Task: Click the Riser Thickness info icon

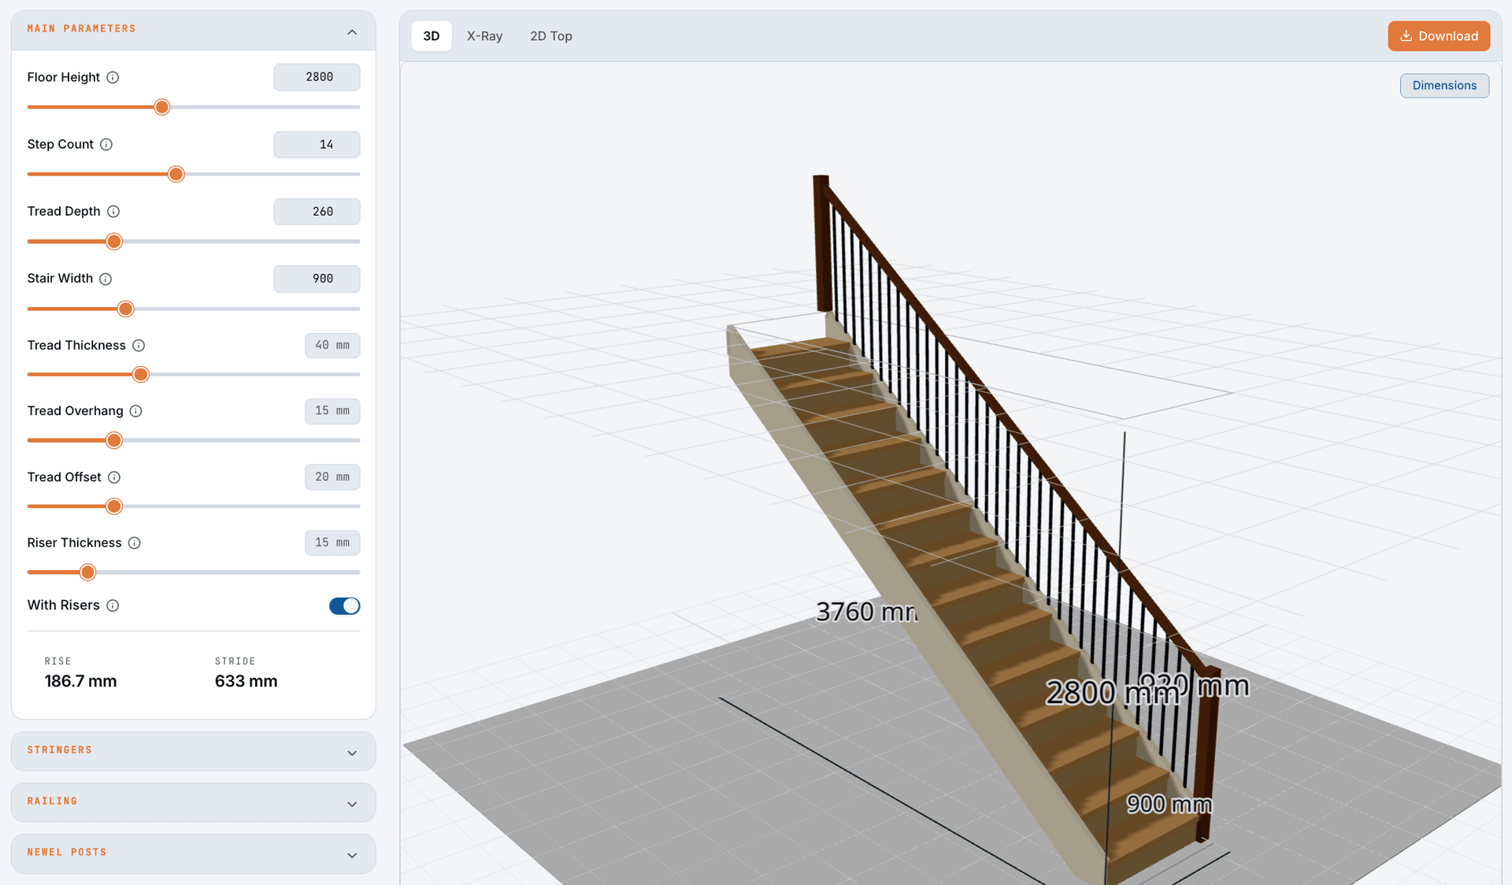Action: pyautogui.click(x=135, y=543)
